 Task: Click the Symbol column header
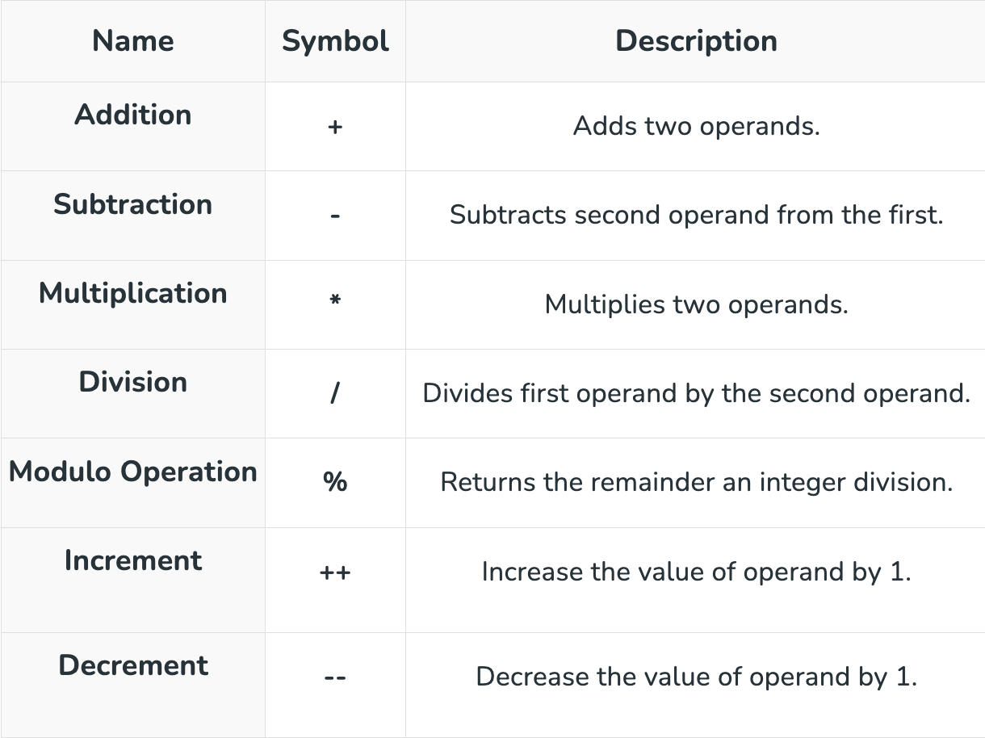click(x=335, y=41)
